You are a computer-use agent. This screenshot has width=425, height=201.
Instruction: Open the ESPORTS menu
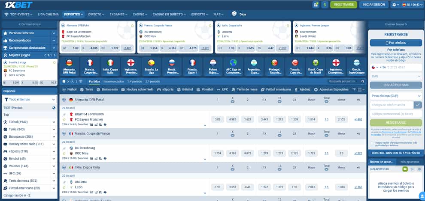pos(200,14)
